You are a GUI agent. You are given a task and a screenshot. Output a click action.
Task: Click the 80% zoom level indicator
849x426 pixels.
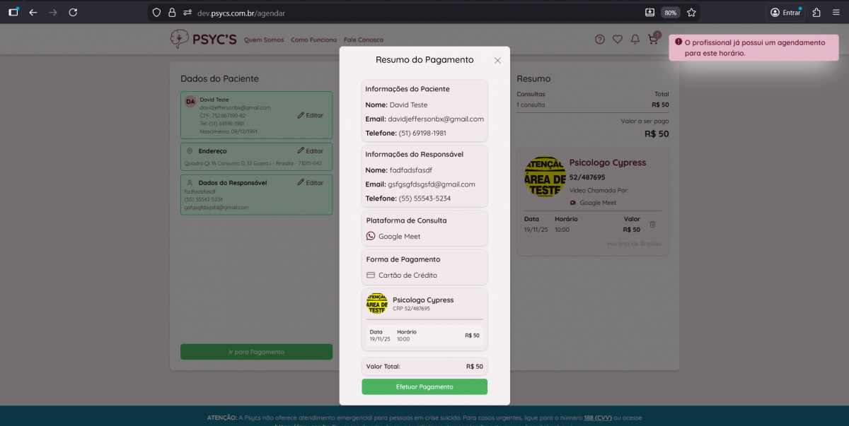[x=670, y=13]
